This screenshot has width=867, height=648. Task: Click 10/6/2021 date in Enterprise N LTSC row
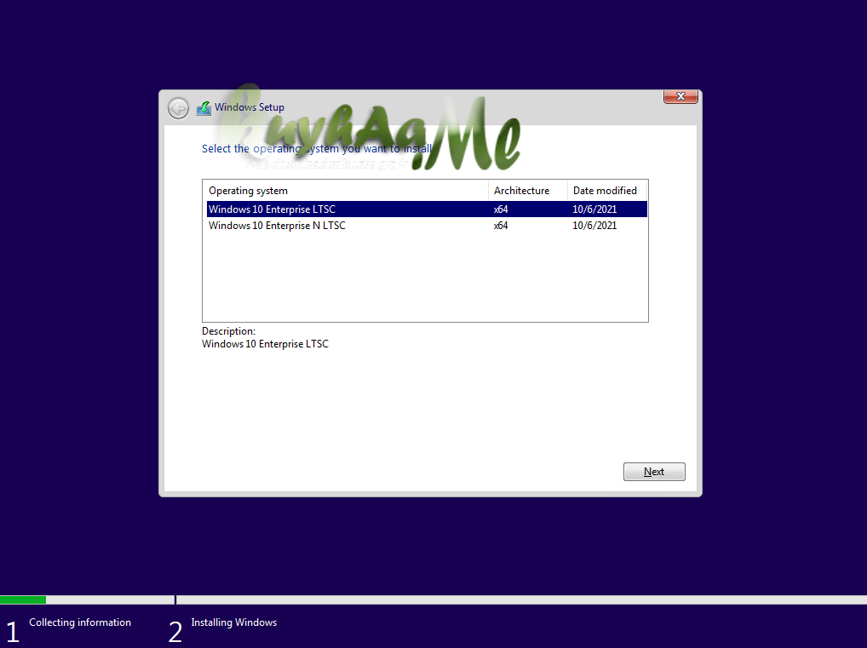coord(594,226)
